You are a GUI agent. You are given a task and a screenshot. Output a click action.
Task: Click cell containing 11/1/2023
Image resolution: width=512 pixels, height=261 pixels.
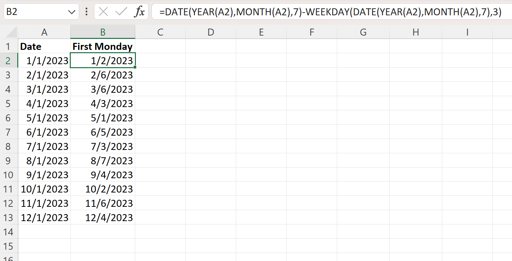(x=44, y=203)
